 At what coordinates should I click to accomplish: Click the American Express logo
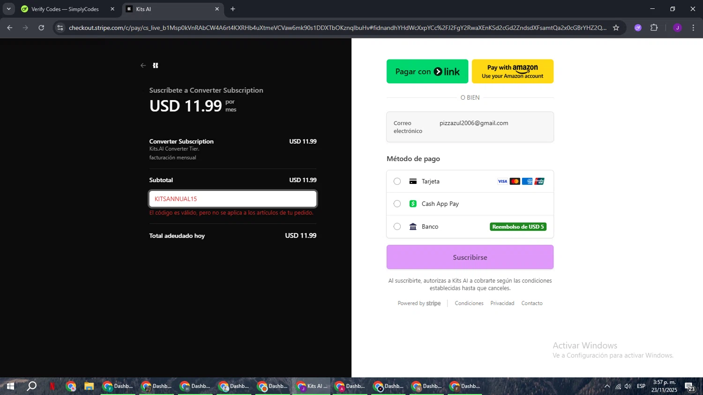coord(527,181)
